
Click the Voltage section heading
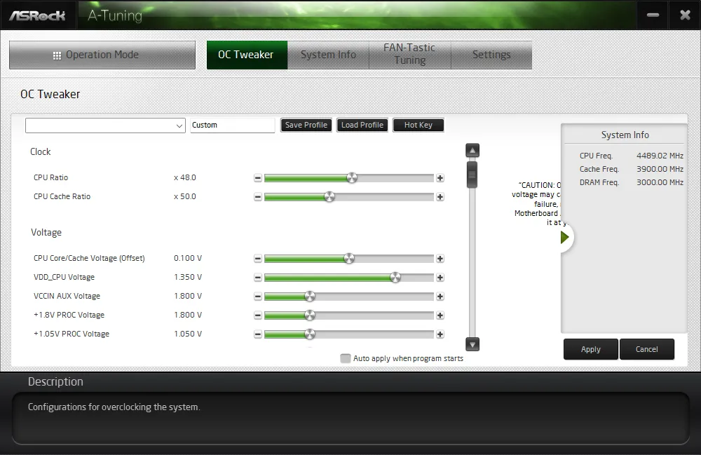pyautogui.click(x=46, y=233)
